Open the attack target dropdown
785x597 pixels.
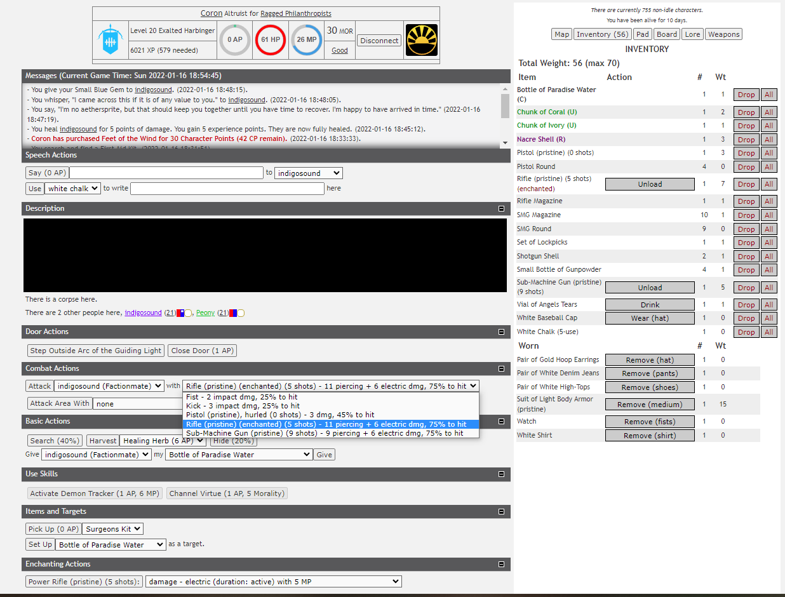coord(109,386)
